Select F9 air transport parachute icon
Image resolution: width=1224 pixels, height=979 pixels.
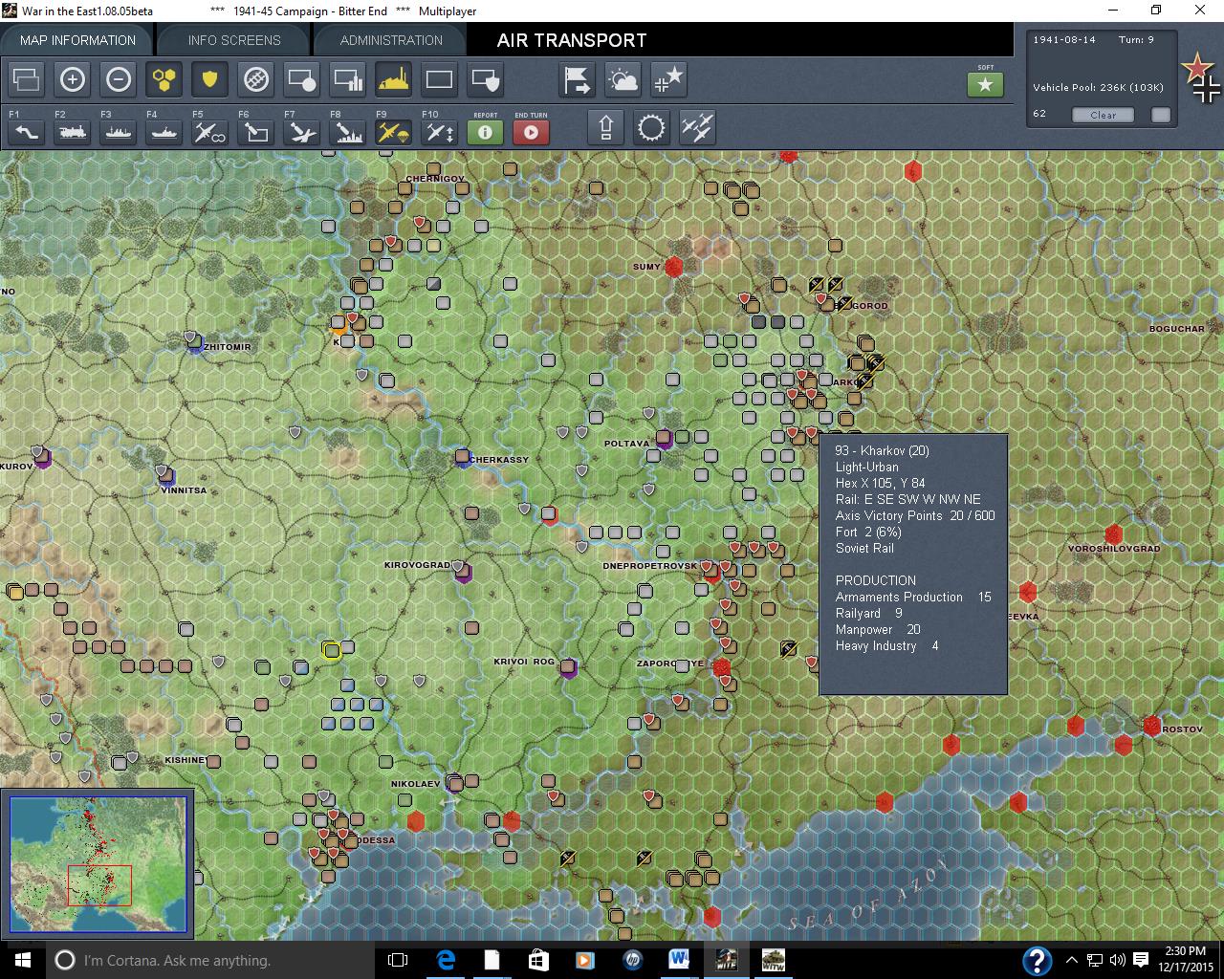point(394,132)
